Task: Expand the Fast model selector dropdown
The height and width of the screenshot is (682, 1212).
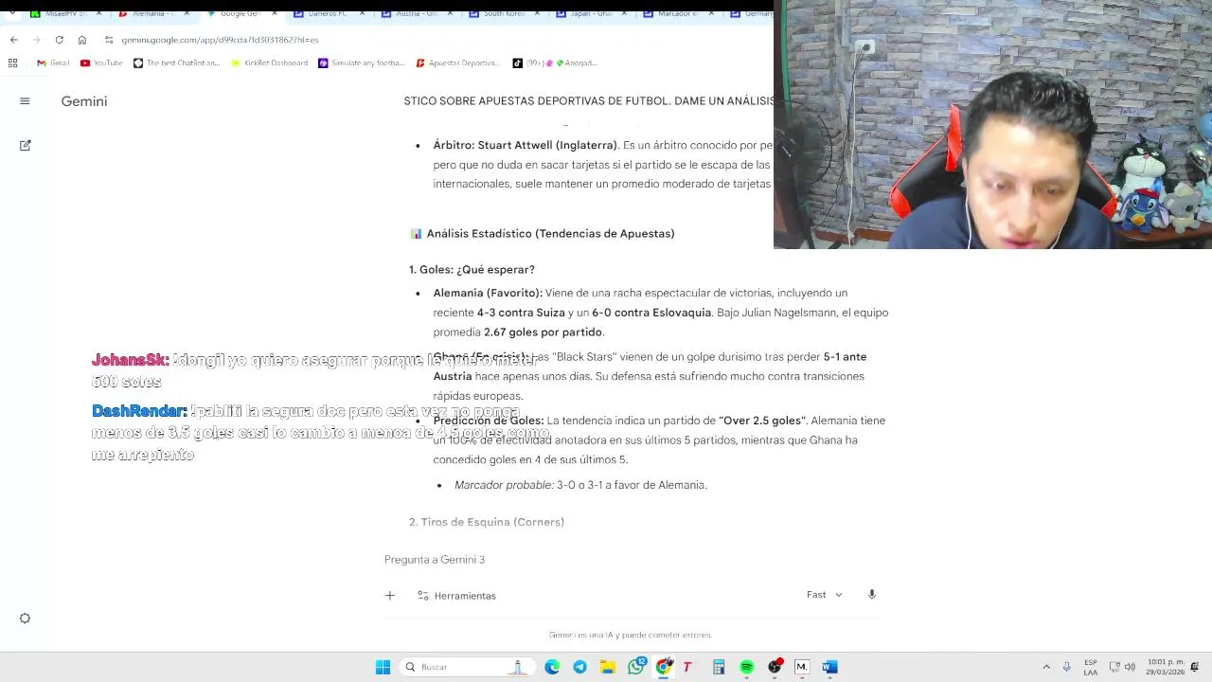Action: pos(824,595)
